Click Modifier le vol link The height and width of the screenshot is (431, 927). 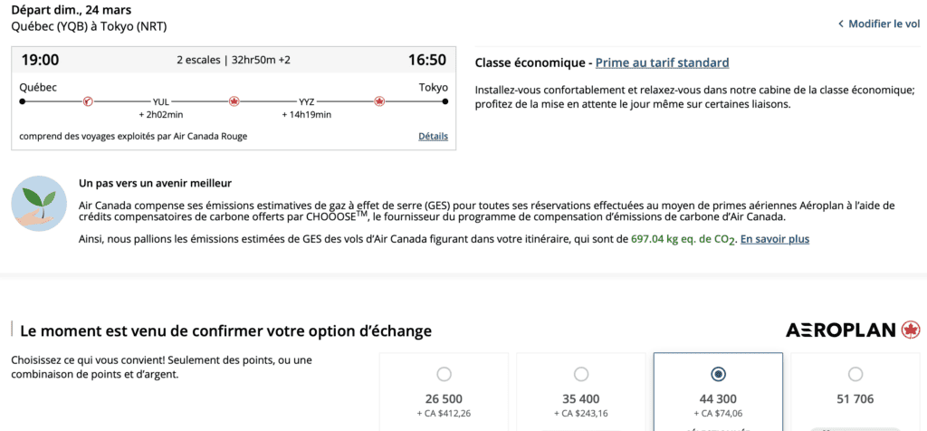(884, 24)
